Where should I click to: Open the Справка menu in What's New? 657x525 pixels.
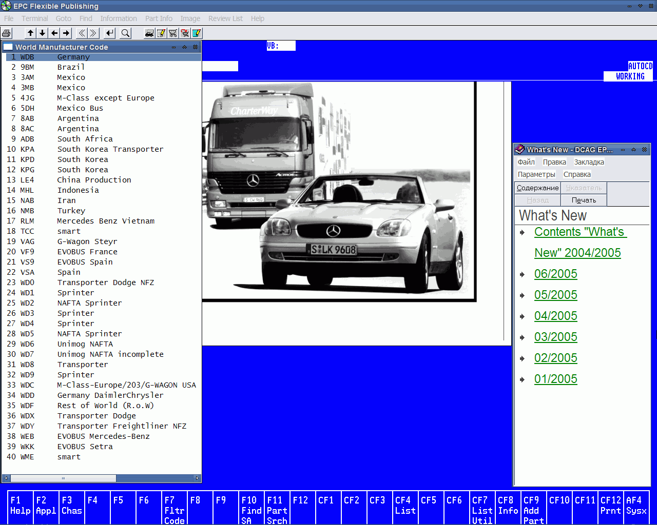(577, 174)
